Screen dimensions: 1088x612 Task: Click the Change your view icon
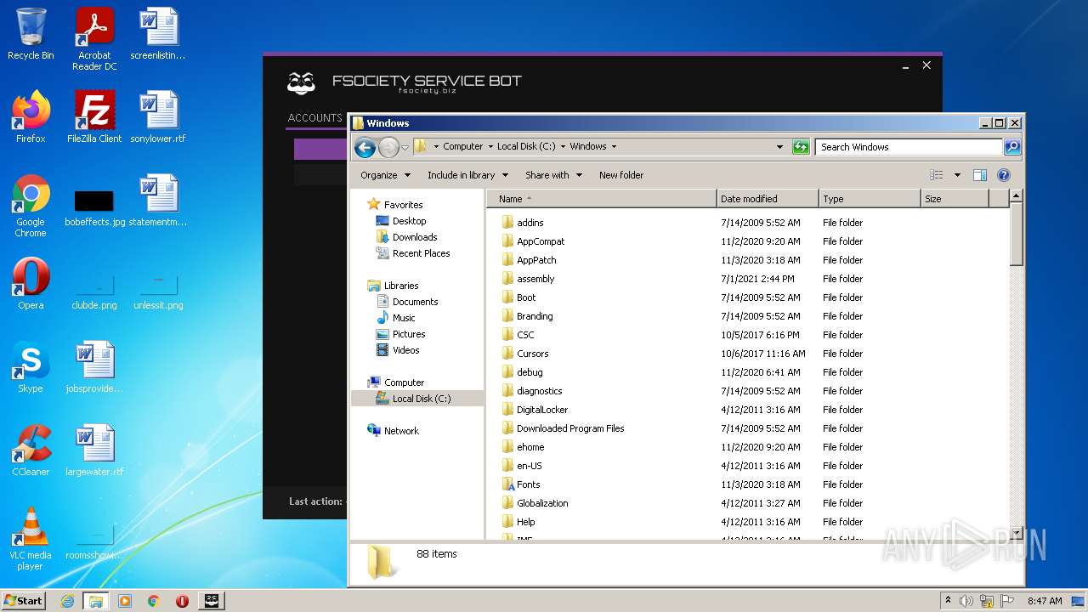(937, 175)
